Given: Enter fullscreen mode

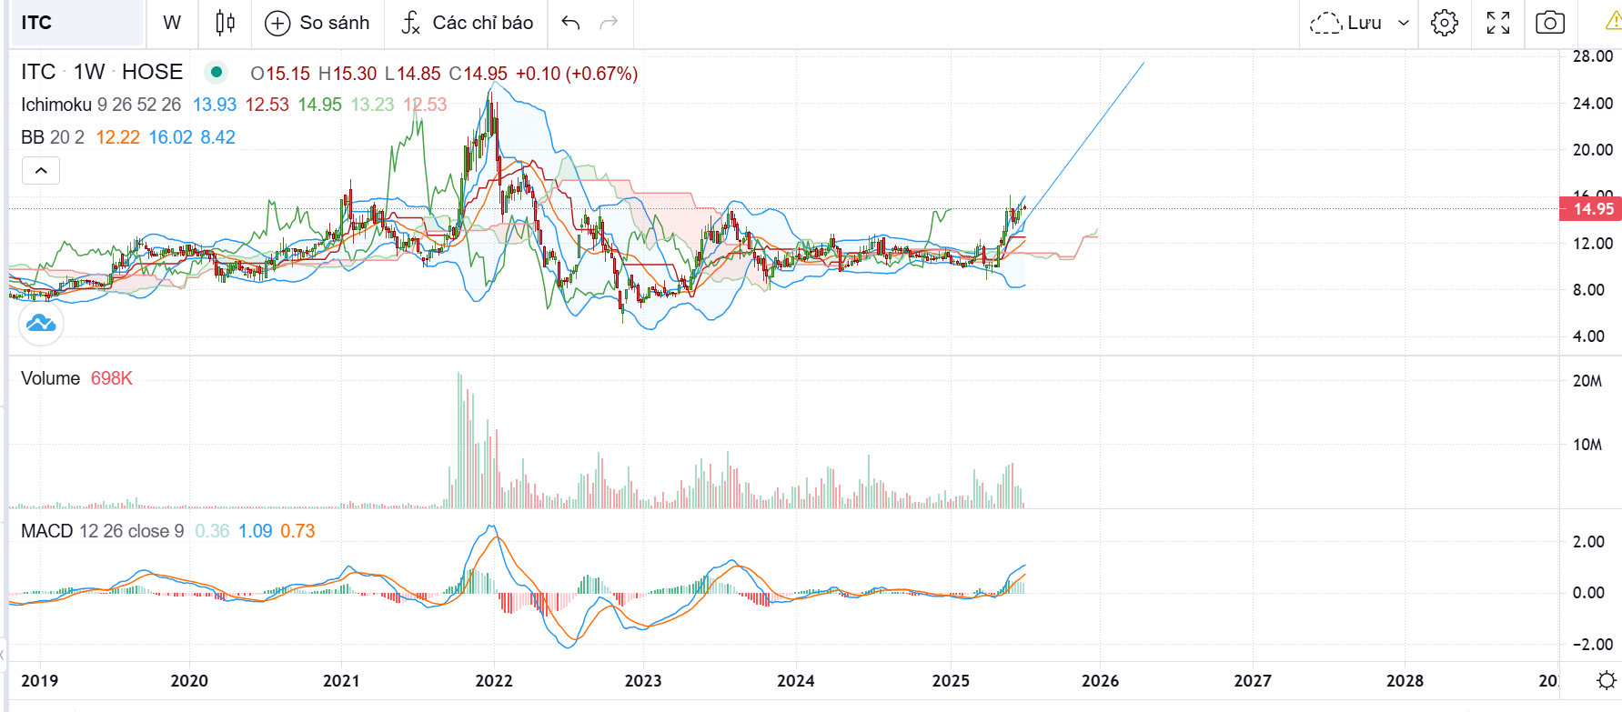Looking at the screenshot, I should coord(1498,23).
